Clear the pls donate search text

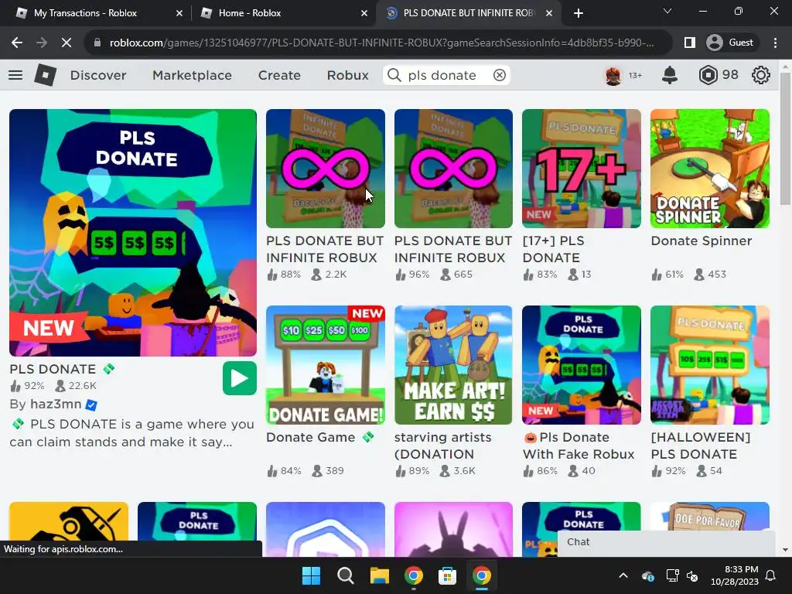point(500,75)
